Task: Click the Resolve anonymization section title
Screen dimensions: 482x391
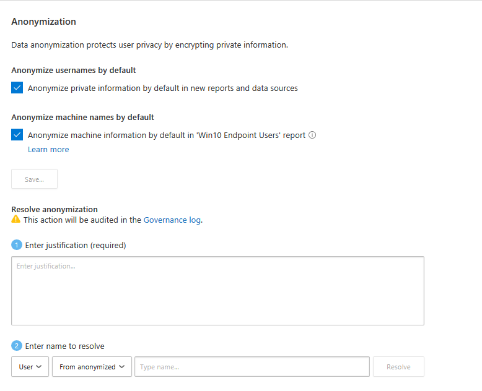Action: (55, 210)
